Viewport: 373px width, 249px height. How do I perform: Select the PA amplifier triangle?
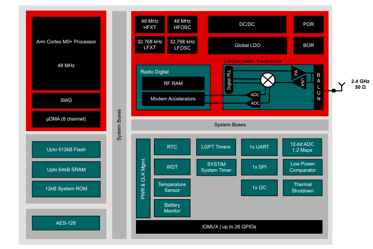(x=297, y=72)
